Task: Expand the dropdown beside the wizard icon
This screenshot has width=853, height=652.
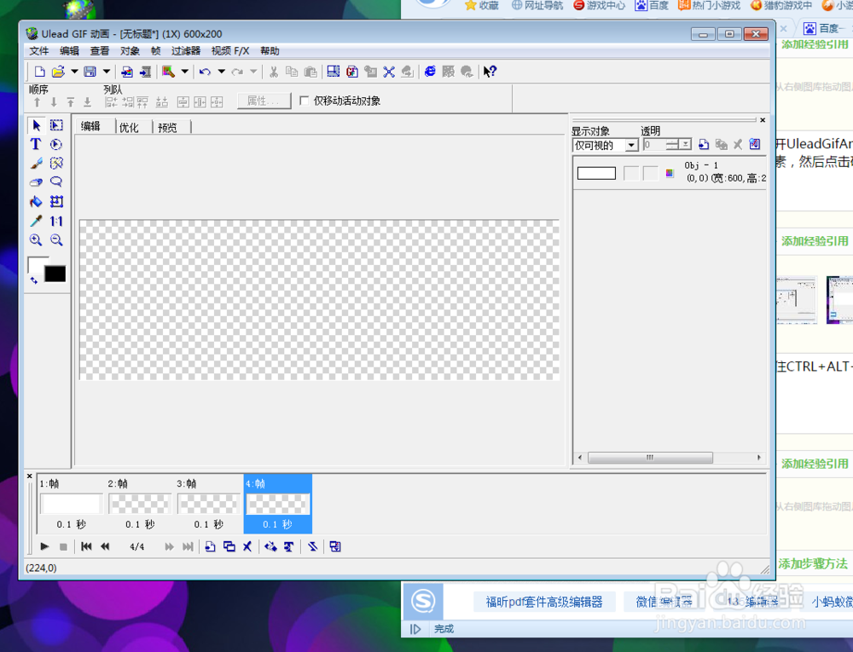Action: point(185,72)
